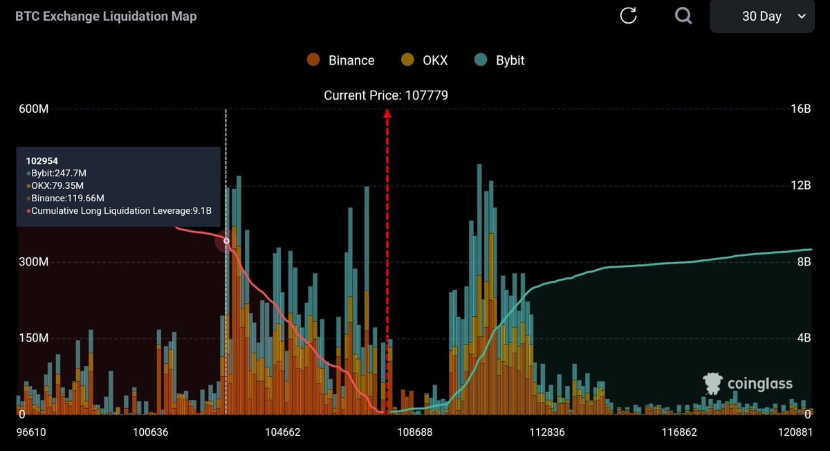Toggle Binance visibility in the legend
Viewport: 830px width, 451px height.
[x=350, y=60]
